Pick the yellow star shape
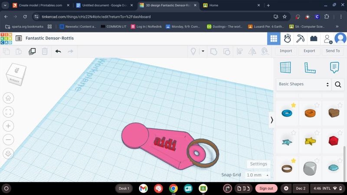The height and width of the screenshot is (195, 347). [310, 141]
